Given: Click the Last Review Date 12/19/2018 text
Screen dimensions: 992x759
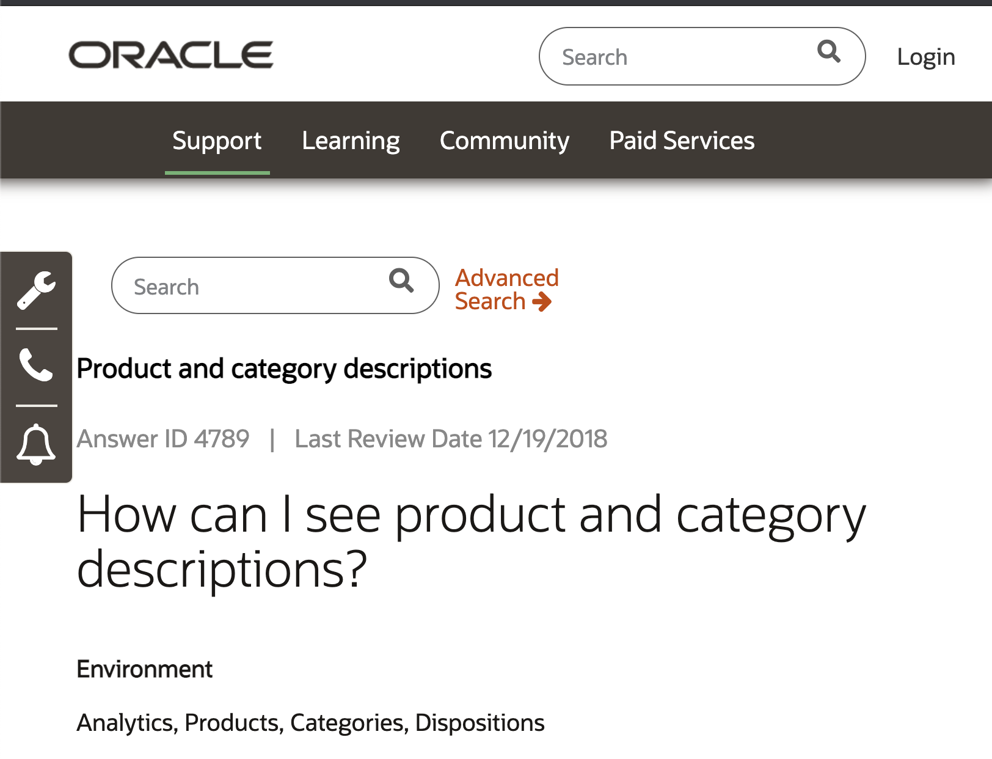Looking at the screenshot, I should click(451, 439).
